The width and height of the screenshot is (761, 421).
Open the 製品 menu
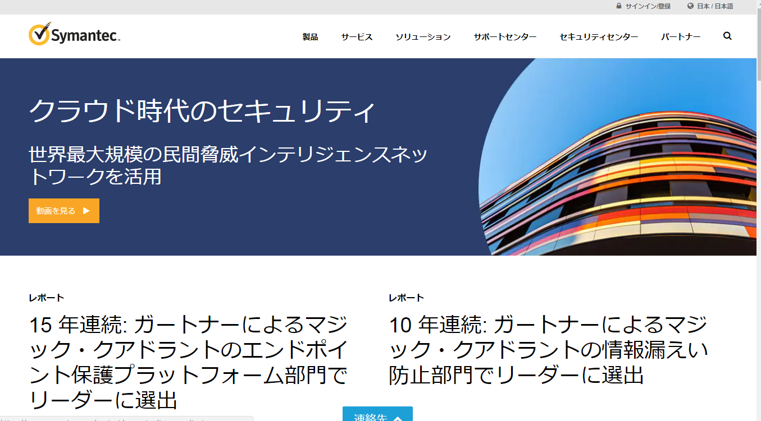[x=310, y=37]
